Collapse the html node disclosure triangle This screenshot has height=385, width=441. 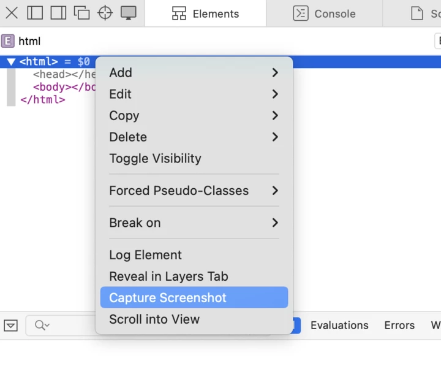(x=10, y=62)
